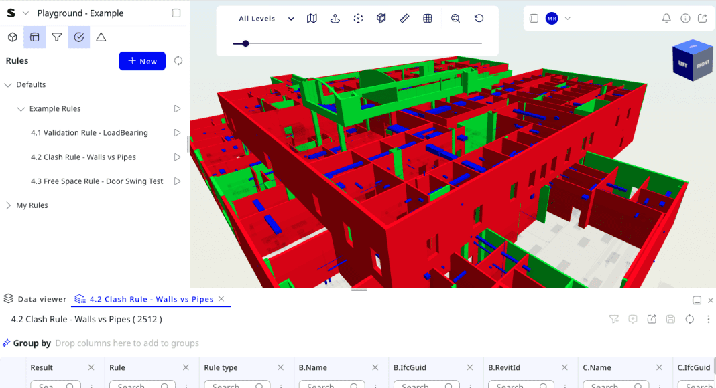The width and height of the screenshot is (716, 388).
Task: Click the zoom to fit magnifier icon
Action: 455,19
